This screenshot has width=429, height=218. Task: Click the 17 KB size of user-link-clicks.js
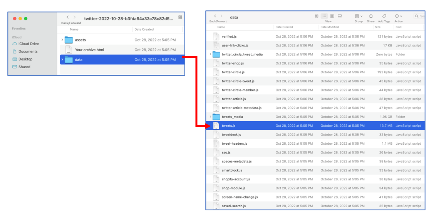[x=389, y=45]
